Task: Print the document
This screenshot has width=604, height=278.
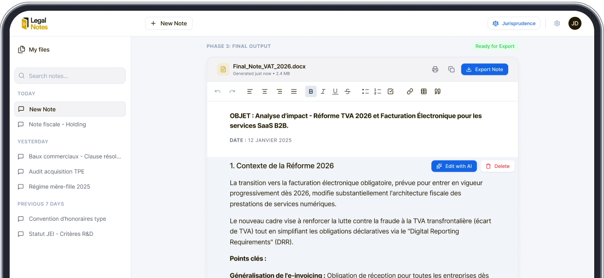Action: tap(435, 69)
